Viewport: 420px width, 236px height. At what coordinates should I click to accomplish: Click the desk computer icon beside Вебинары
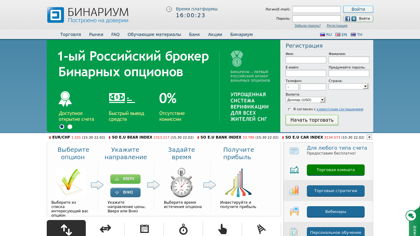coord(294,211)
